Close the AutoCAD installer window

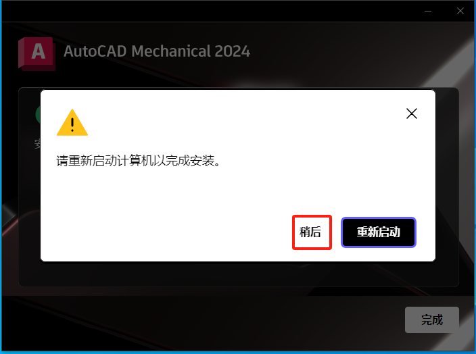pyautogui.click(x=460, y=11)
